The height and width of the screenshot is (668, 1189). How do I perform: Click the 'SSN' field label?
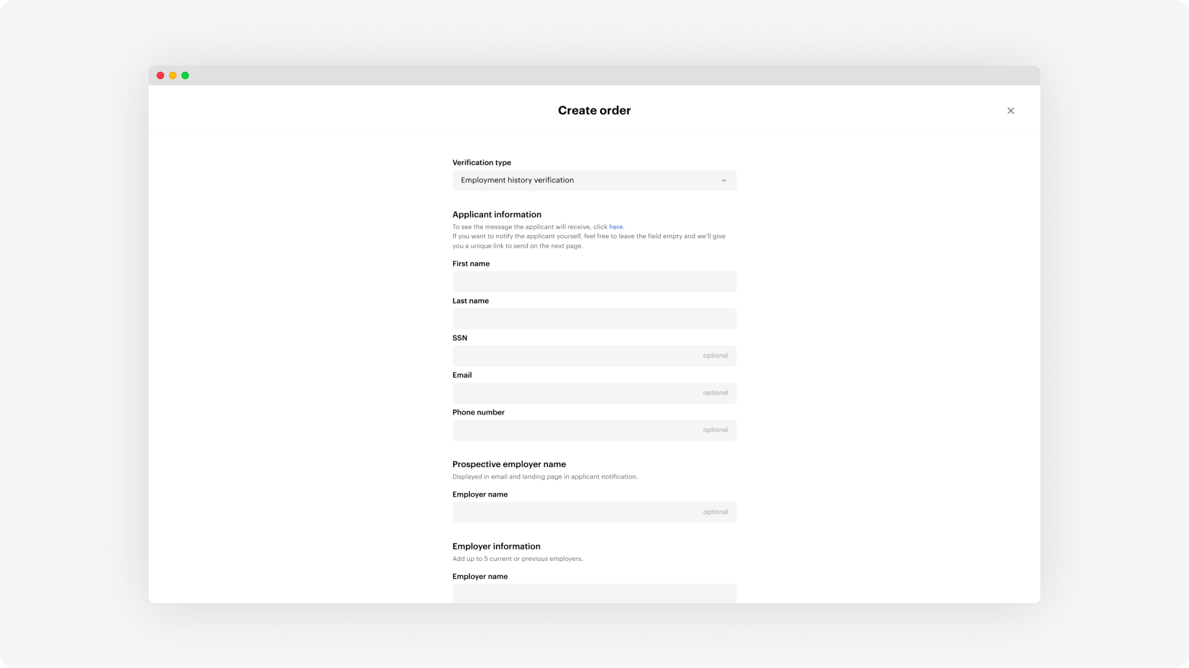[459, 338]
